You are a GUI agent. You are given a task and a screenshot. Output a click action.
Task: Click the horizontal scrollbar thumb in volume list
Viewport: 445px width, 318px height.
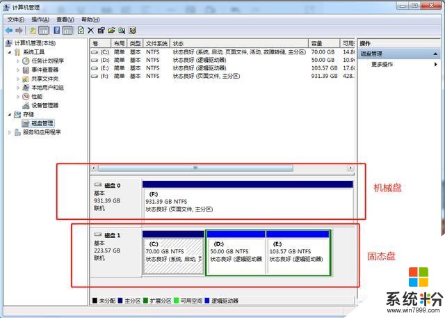(195, 168)
